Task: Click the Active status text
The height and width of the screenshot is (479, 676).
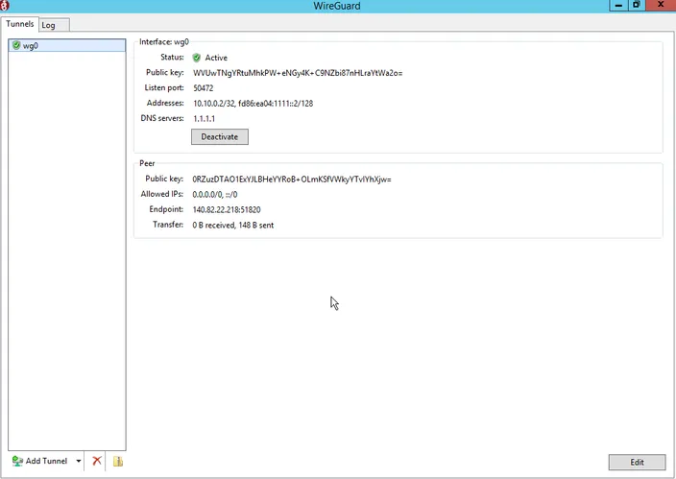Action: 216,58
